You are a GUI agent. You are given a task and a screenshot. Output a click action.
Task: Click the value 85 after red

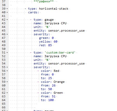pos(50,45)
